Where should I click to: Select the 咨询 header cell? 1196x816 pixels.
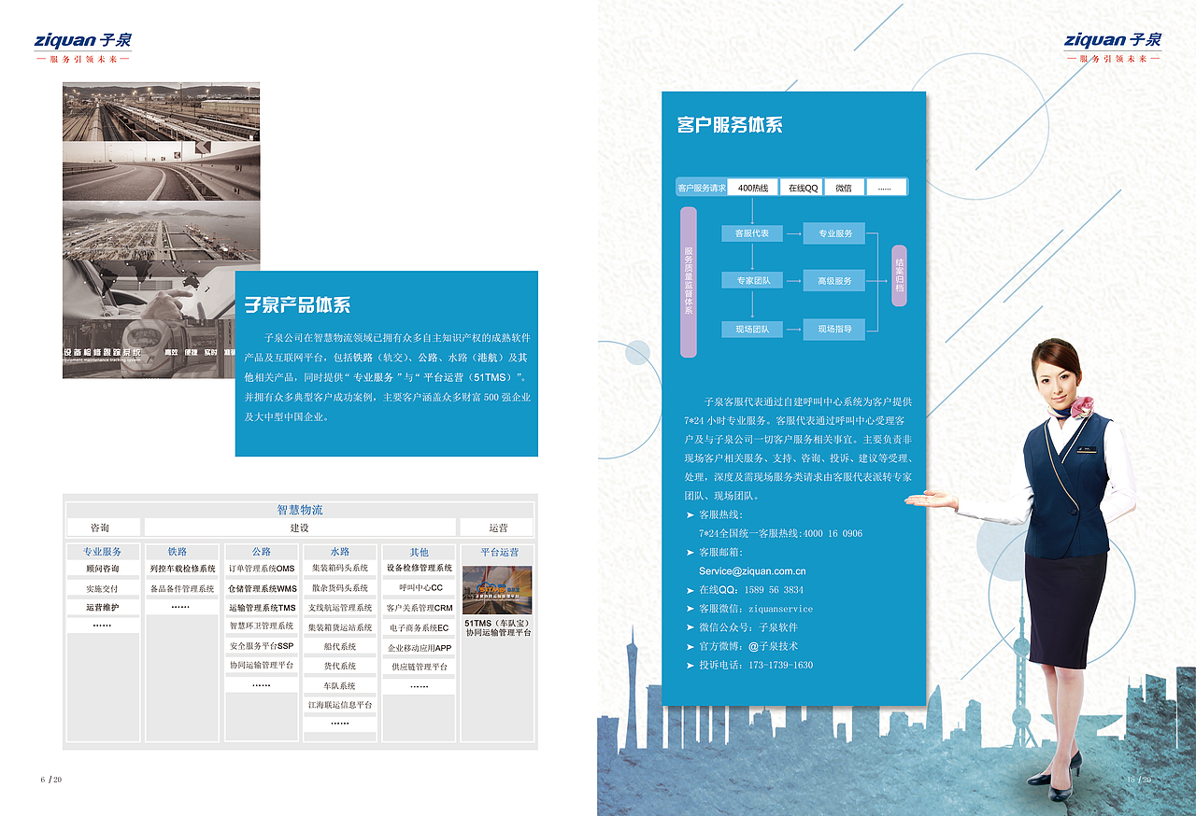103,528
